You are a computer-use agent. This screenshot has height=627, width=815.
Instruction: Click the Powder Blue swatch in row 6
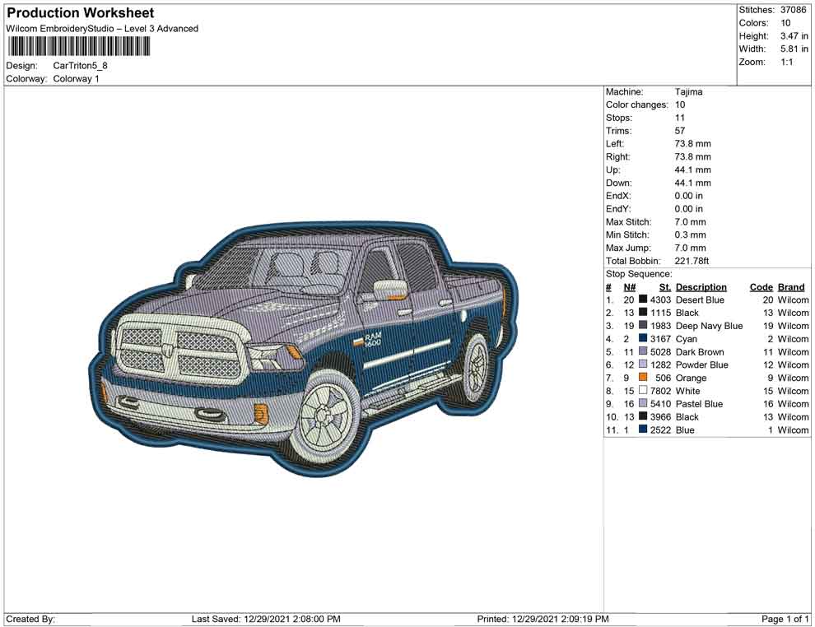click(643, 365)
